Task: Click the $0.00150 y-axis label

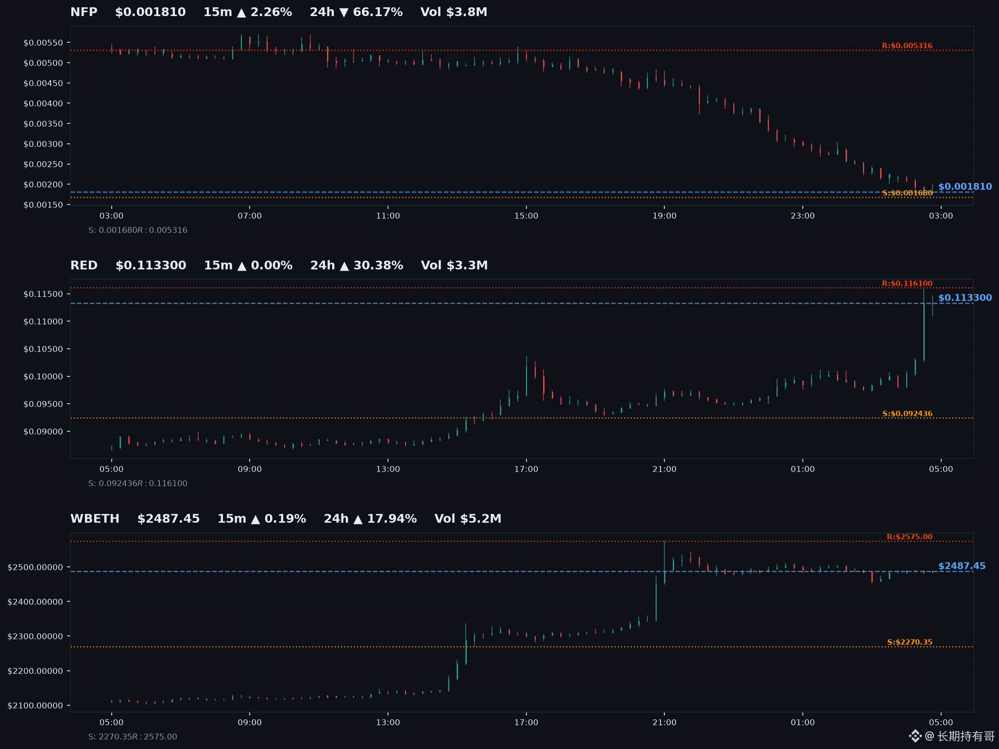Action: pos(43,205)
